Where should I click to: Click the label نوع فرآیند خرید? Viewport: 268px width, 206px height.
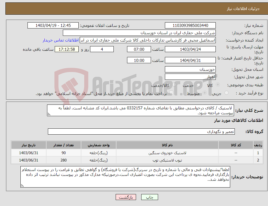coord(249,93)
